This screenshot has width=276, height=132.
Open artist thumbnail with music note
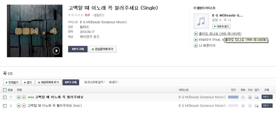coord(201,21)
